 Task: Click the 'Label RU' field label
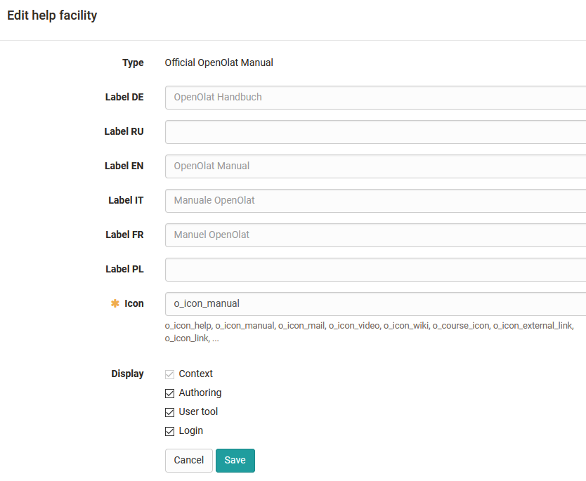click(124, 131)
